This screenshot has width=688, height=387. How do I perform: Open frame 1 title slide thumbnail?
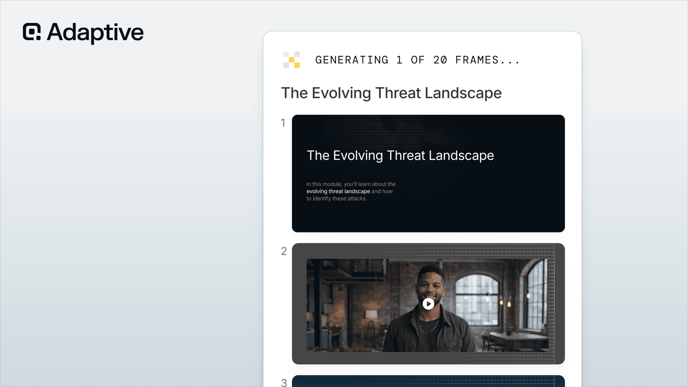coord(428,173)
